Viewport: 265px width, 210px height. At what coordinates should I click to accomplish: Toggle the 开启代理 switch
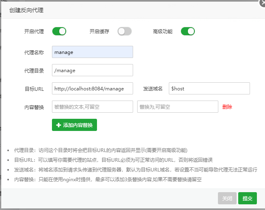click(59, 31)
